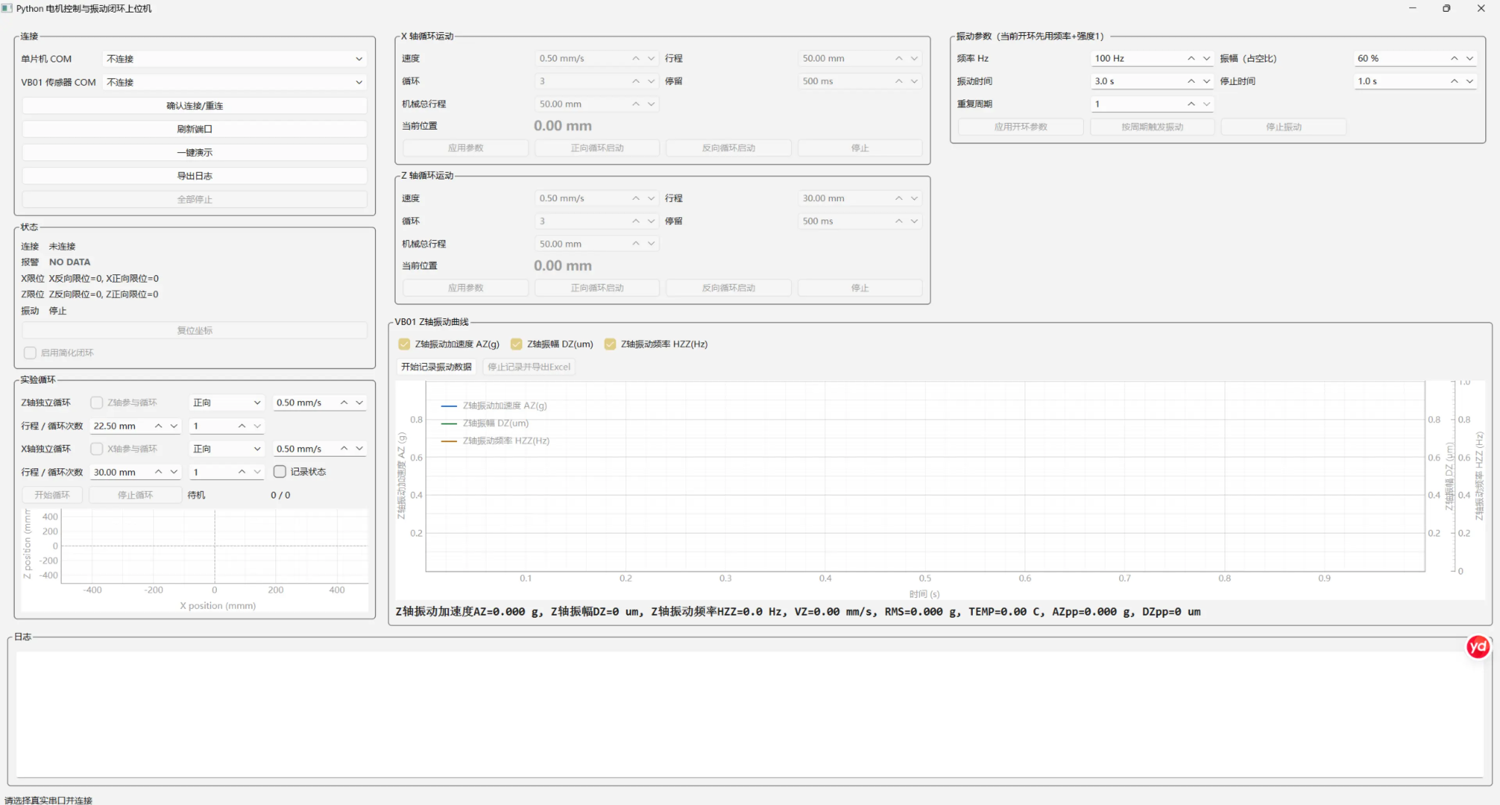Screen dimensions: 1500x805
Task: Click 按周期触发振动 button
Action: 1152,127
